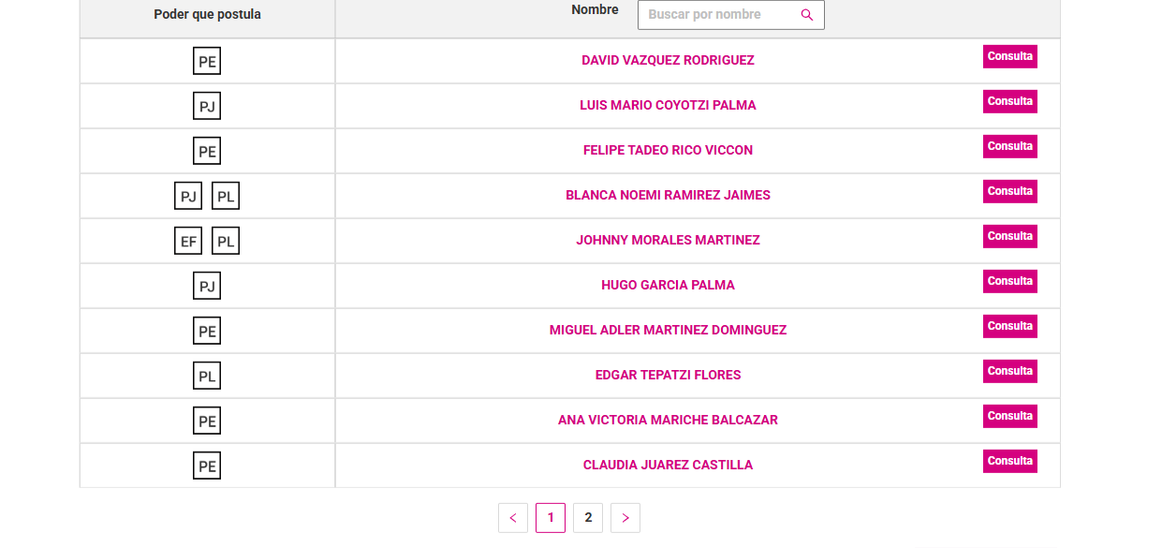Click PE badge for Claudia Juarez Castilla
The height and width of the screenshot is (548, 1162).
(207, 466)
